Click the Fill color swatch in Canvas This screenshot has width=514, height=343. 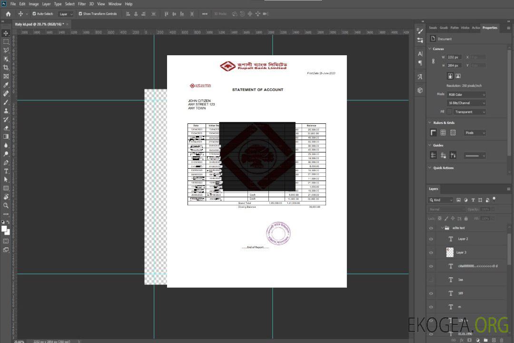click(x=449, y=112)
